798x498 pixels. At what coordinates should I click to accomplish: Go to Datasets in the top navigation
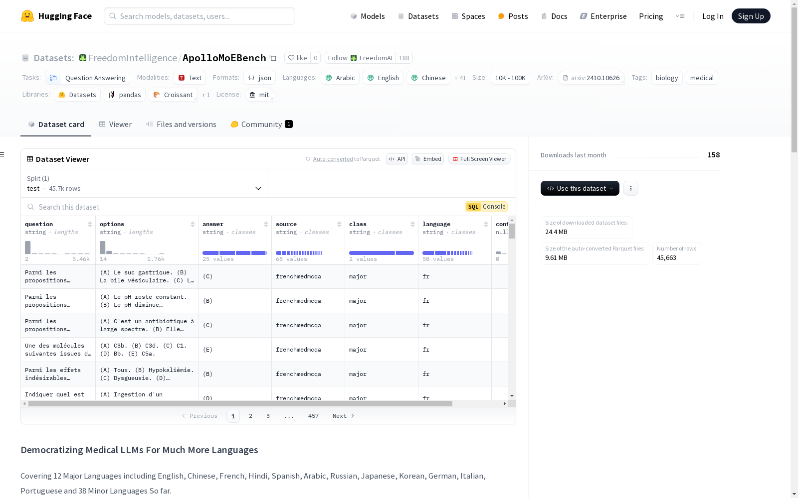[x=418, y=16]
